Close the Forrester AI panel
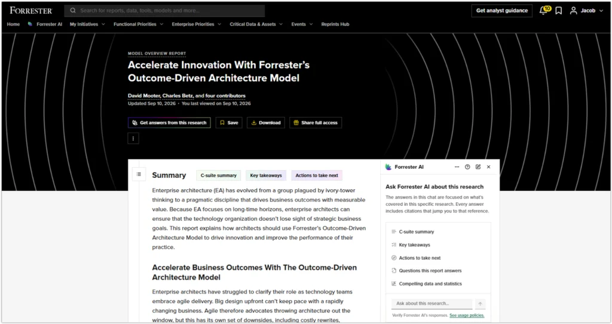 point(488,167)
